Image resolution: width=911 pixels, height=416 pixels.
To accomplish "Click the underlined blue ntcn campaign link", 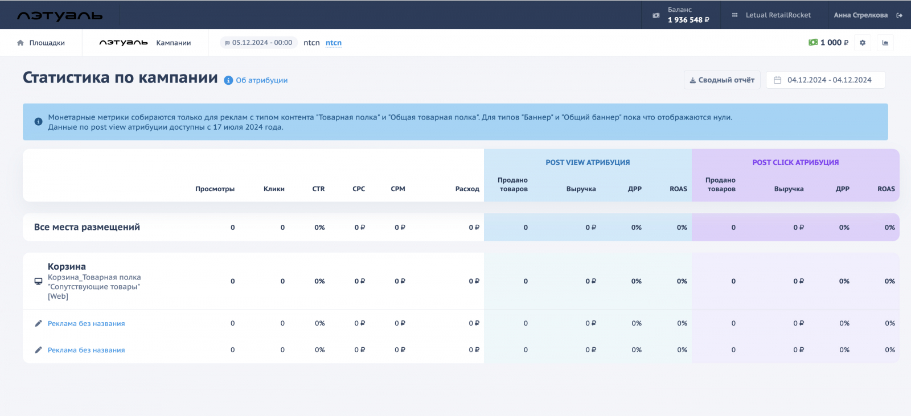I will coord(334,43).
